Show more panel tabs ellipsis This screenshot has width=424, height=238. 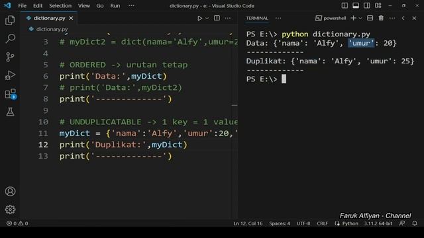coord(278,18)
